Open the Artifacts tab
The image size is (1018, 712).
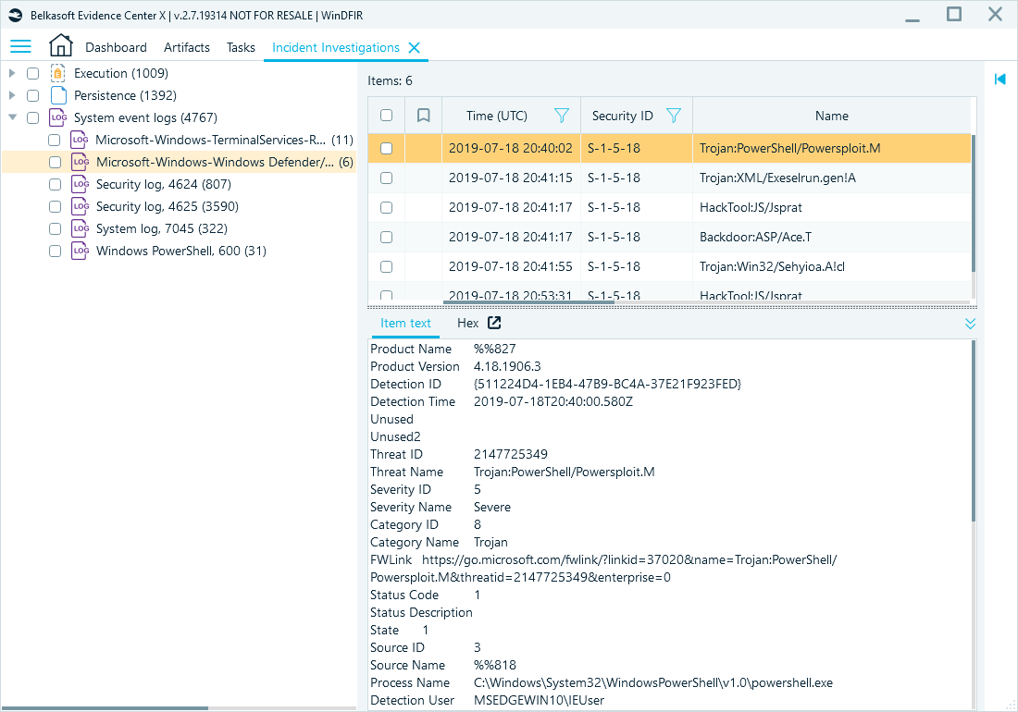pyautogui.click(x=186, y=47)
